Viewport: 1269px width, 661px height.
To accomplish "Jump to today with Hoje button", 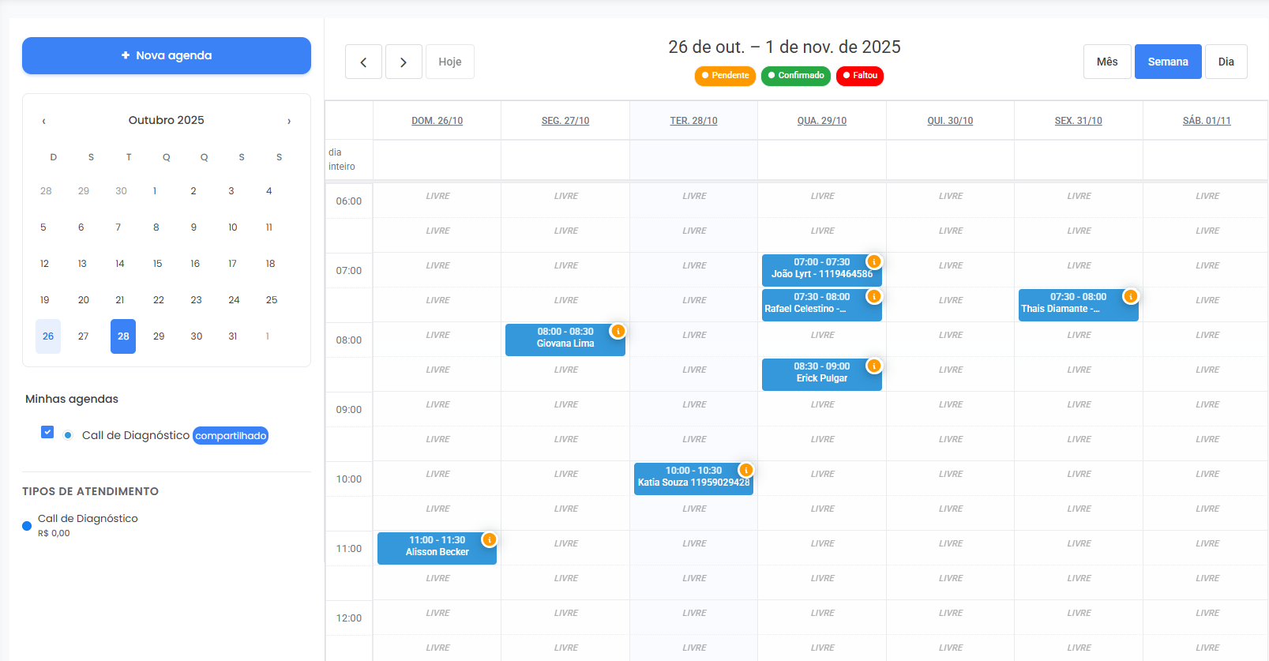I will point(450,62).
